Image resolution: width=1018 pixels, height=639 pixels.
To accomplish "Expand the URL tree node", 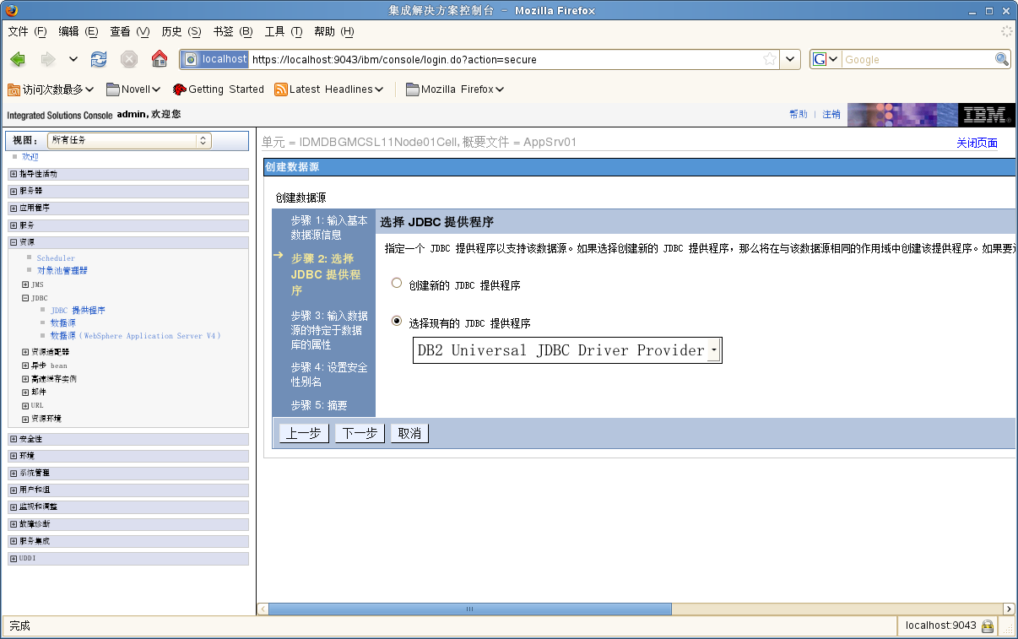I will pos(25,405).
